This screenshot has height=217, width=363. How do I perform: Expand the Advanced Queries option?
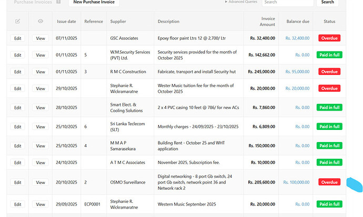(241, 2)
